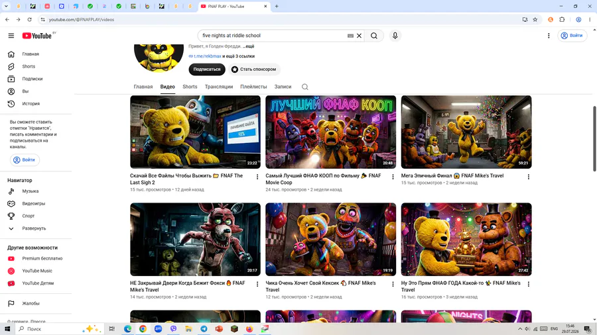Click the Стать спонсором button

(x=254, y=70)
